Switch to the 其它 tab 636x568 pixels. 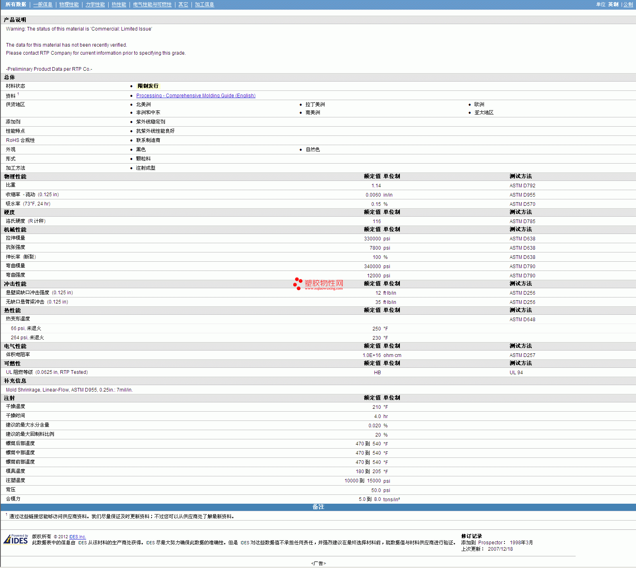183,4
